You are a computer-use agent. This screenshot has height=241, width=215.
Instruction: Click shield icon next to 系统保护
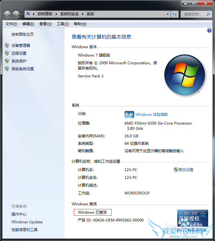tap(7, 61)
